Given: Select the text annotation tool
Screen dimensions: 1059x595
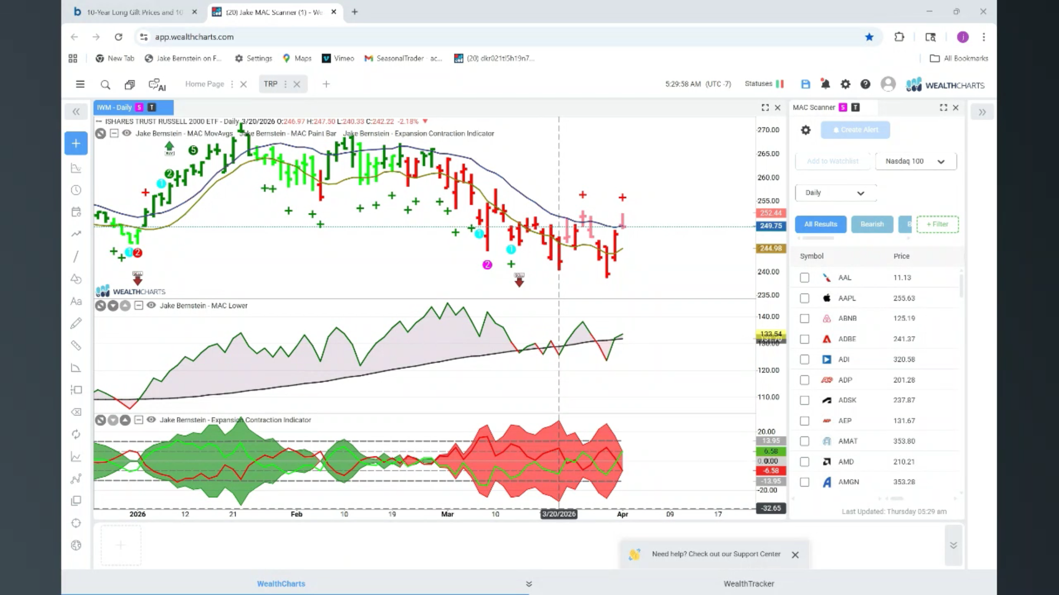Looking at the screenshot, I should pos(76,301).
